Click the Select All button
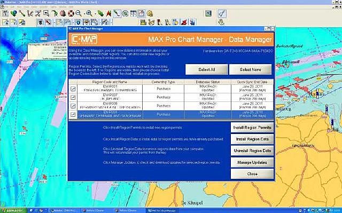 (x=207, y=69)
